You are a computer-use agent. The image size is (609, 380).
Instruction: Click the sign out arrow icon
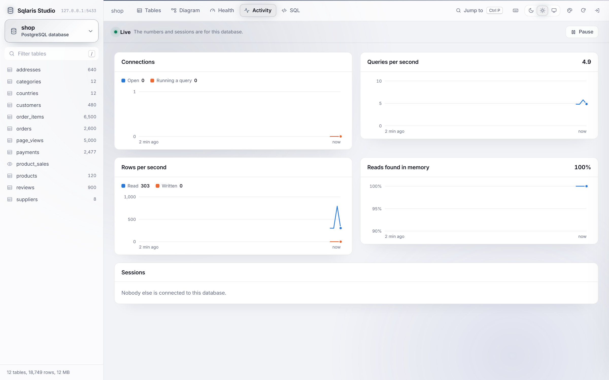597,10
